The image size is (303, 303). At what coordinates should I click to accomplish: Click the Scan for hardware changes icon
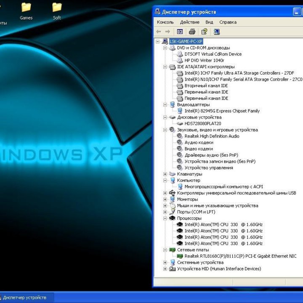pos(217,32)
